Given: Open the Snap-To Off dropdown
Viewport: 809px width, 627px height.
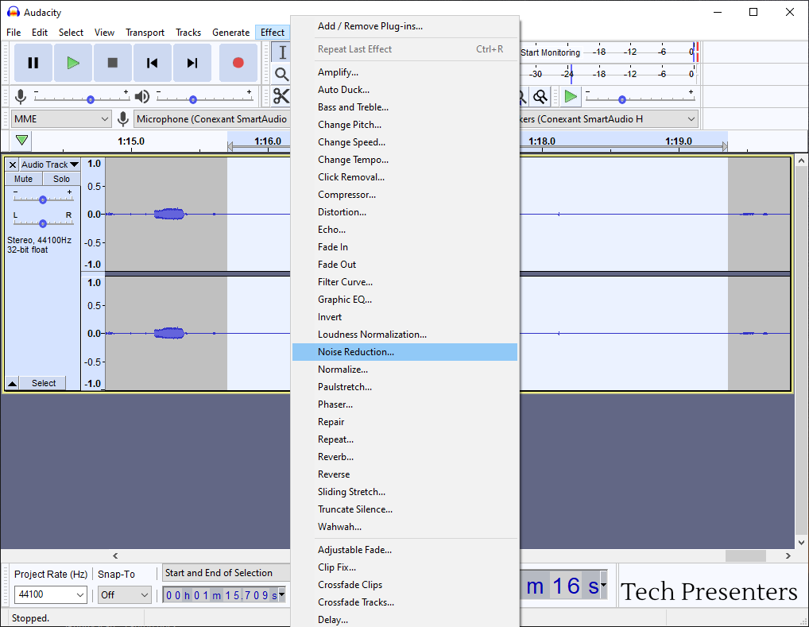Looking at the screenshot, I should [x=125, y=594].
